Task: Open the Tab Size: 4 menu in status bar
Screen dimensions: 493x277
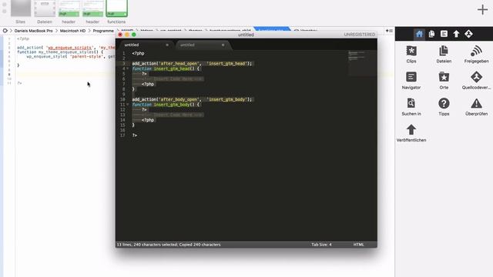Action: click(x=321, y=245)
